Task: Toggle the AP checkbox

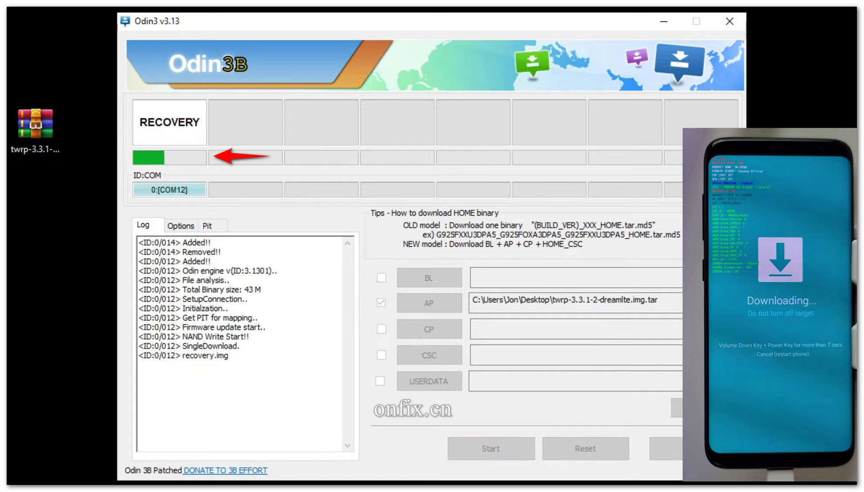Action: click(x=381, y=303)
